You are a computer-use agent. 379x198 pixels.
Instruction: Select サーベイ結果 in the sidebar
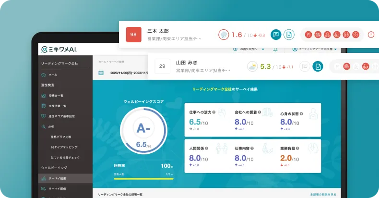(65, 178)
